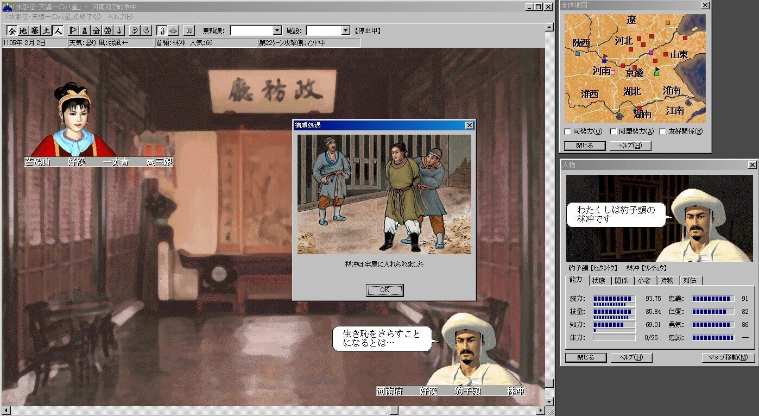Click the 塞 fortress view icon
The width and height of the screenshot is (759, 416).
coord(35,31)
